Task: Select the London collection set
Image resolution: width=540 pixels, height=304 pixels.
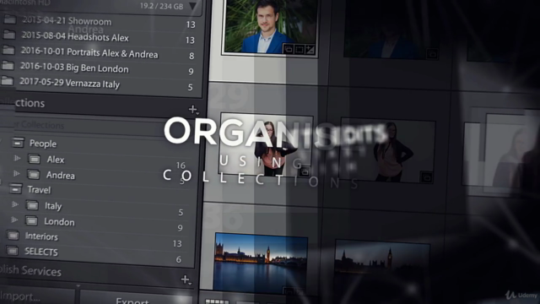Action: (59, 221)
